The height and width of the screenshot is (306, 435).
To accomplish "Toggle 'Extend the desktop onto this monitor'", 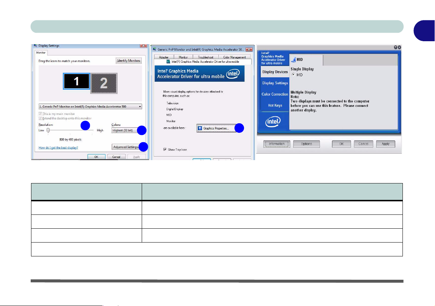I will click(x=41, y=118).
